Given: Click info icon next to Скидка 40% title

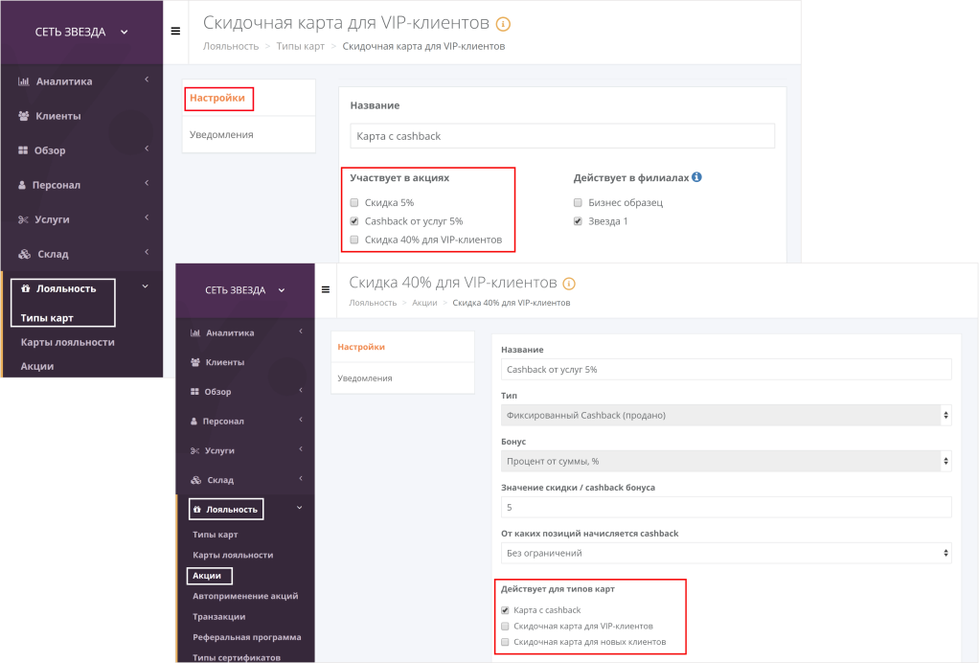Looking at the screenshot, I should tap(569, 284).
